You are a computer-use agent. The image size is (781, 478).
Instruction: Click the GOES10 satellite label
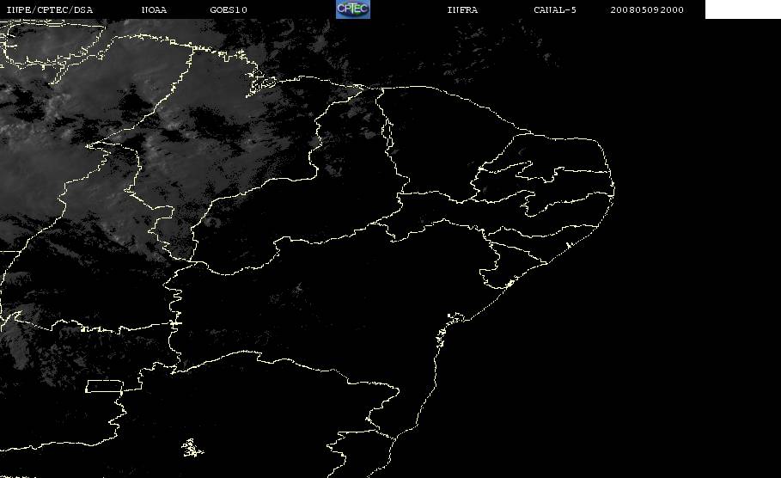pos(229,10)
